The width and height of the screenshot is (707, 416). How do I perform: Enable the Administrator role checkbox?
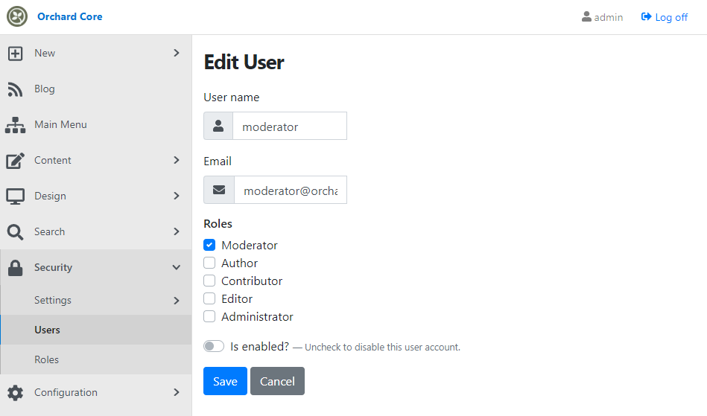click(x=209, y=316)
